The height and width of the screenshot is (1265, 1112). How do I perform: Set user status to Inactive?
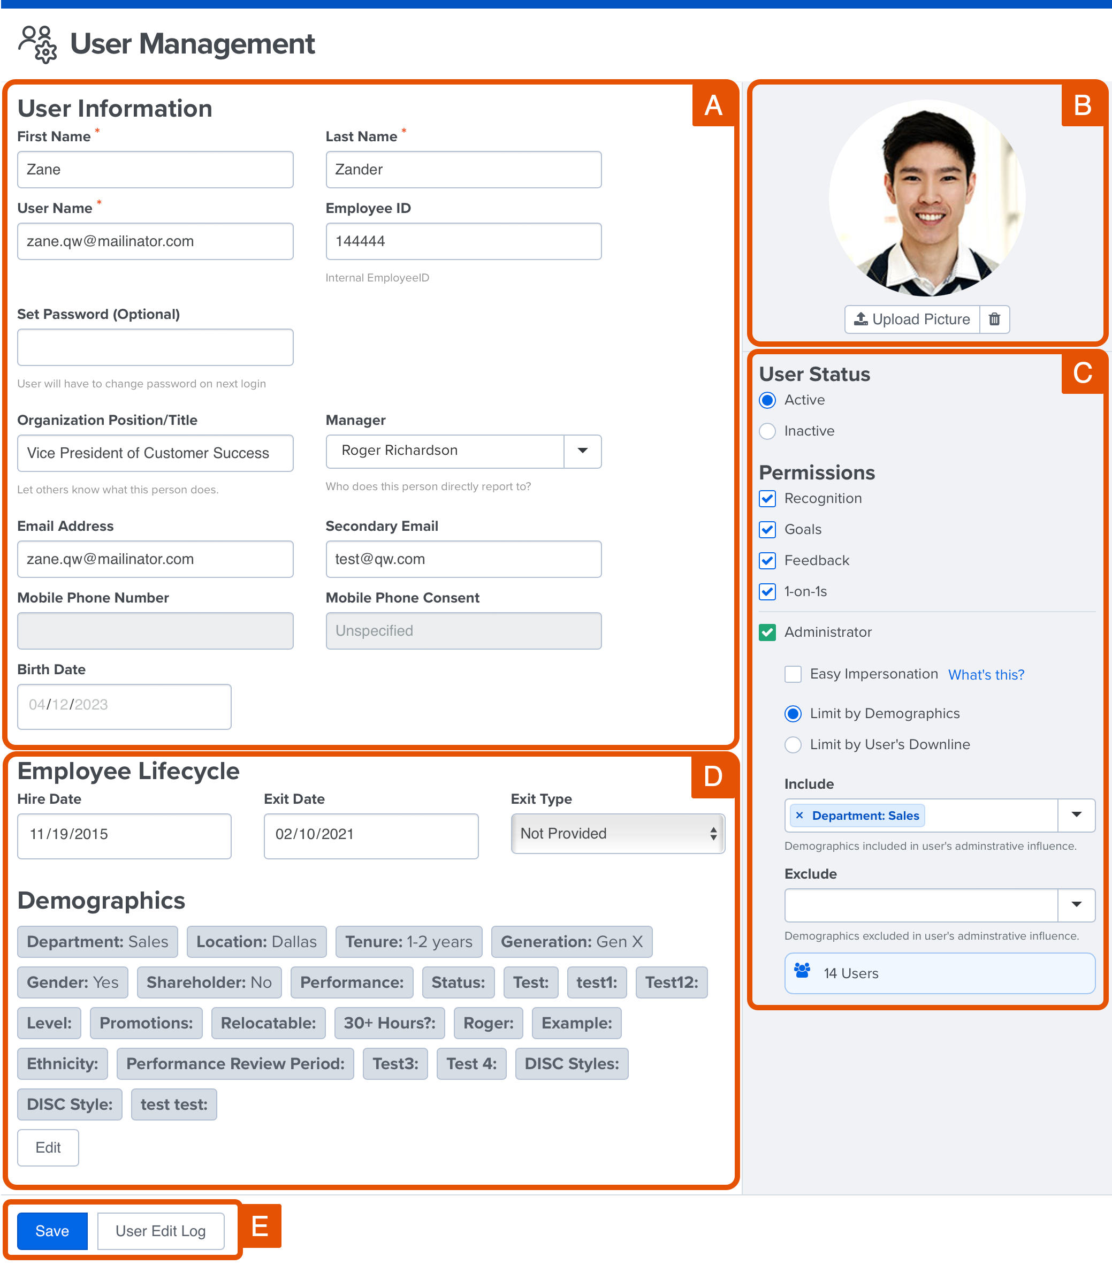(x=767, y=431)
